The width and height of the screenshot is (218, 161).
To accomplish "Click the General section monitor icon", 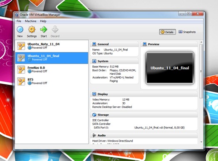I will (x=94, y=44).
